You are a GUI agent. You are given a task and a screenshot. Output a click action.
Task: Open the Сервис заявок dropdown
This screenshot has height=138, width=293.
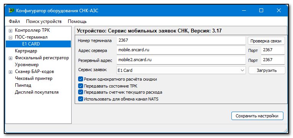point(181,70)
